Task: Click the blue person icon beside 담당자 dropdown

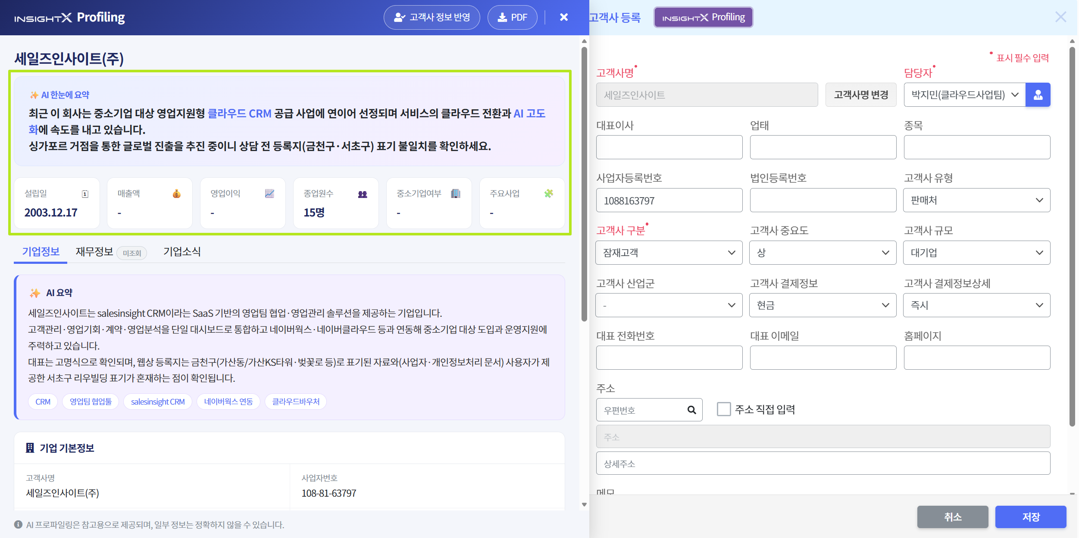Action: click(x=1038, y=95)
